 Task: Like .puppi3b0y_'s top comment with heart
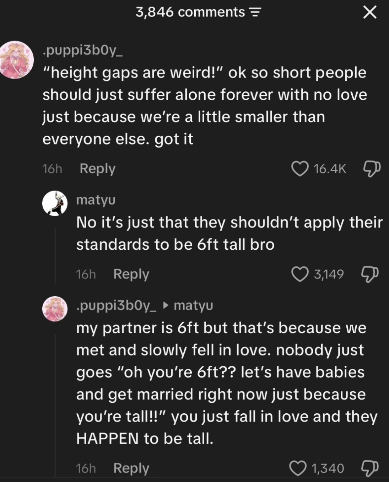coord(300,169)
